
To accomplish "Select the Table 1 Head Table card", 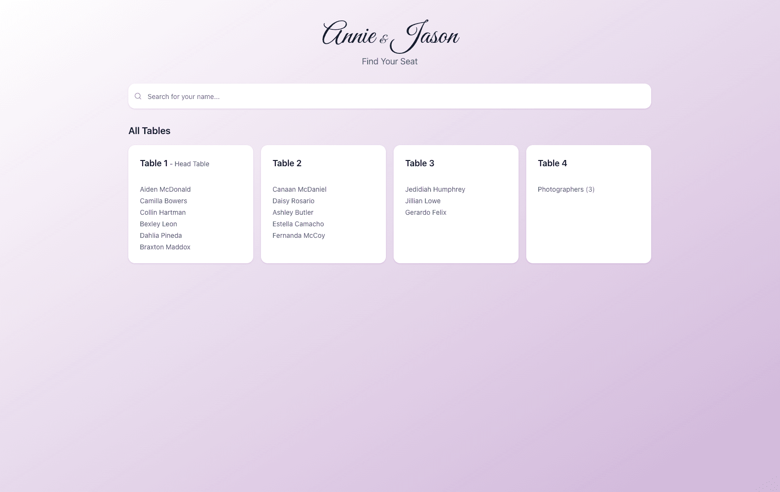I will 190,204.
